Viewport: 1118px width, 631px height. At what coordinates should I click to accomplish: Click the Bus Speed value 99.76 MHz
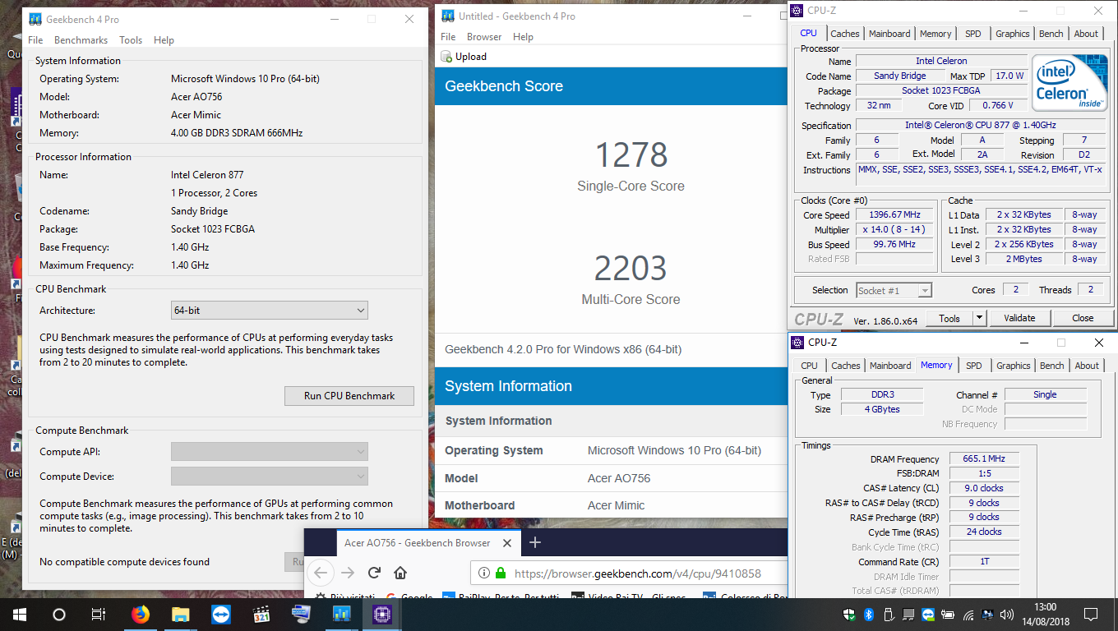(x=894, y=245)
